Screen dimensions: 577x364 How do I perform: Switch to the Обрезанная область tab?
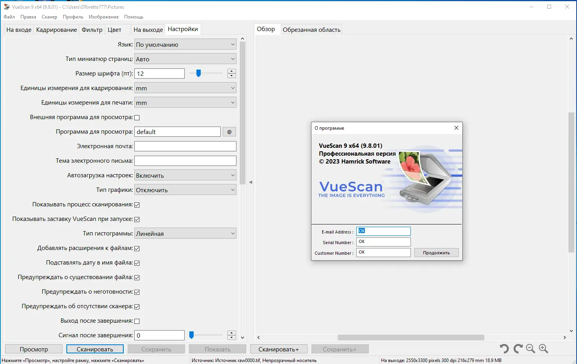311,29
